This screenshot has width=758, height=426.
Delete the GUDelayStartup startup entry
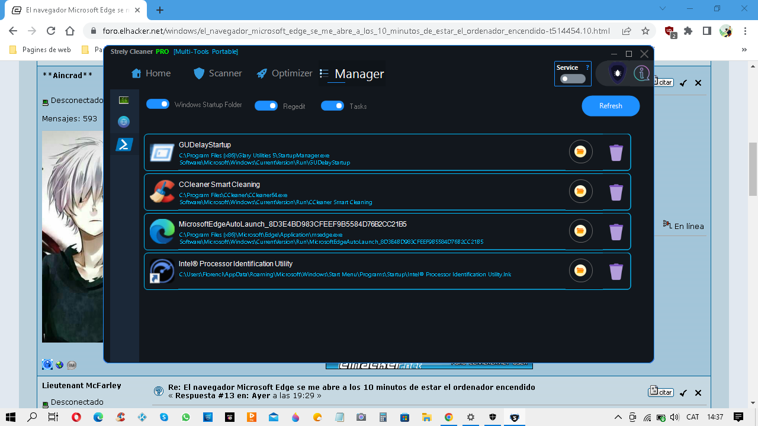[x=616, y=153]
